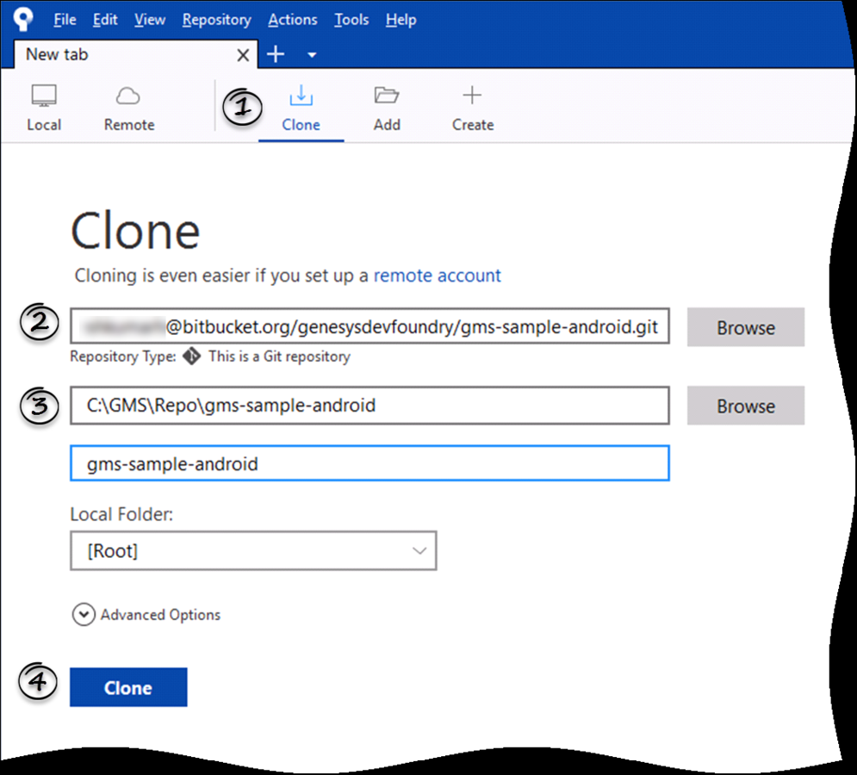857x775 pixels.
Task: Browse for the source repository
Action: point(746,327)
